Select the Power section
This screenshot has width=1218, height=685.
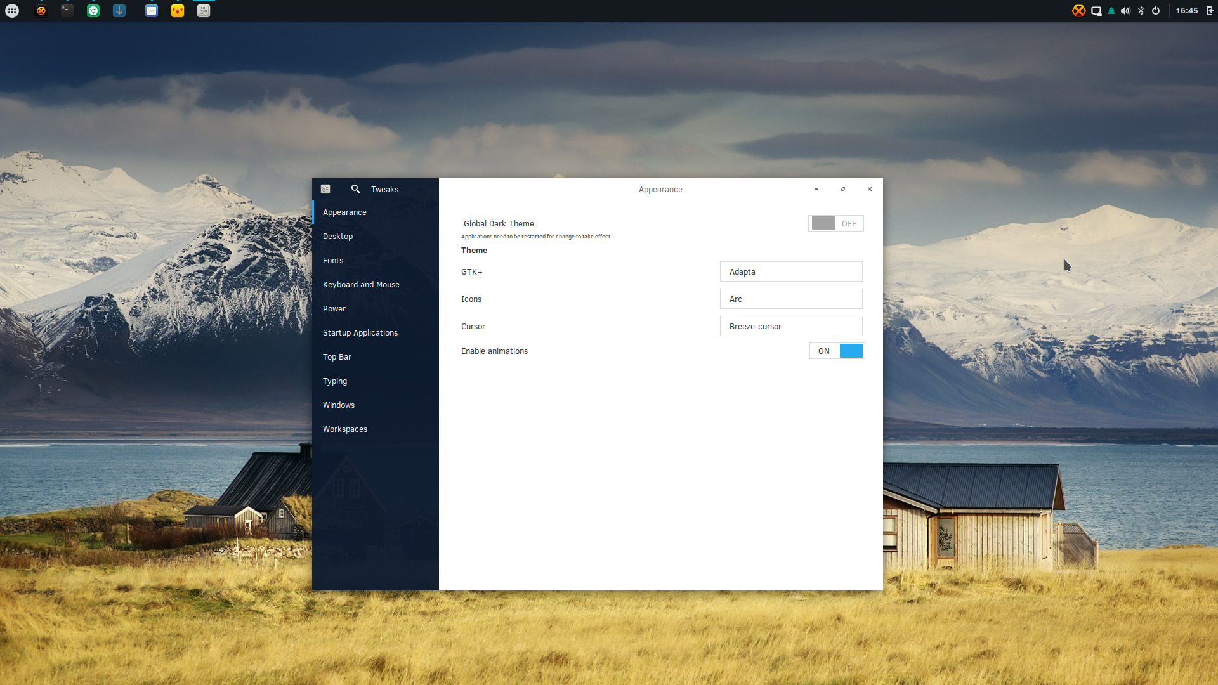coord(376,309)
